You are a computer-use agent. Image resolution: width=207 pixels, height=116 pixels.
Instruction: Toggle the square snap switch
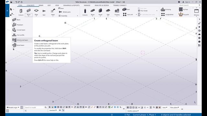tap(131, 107)
